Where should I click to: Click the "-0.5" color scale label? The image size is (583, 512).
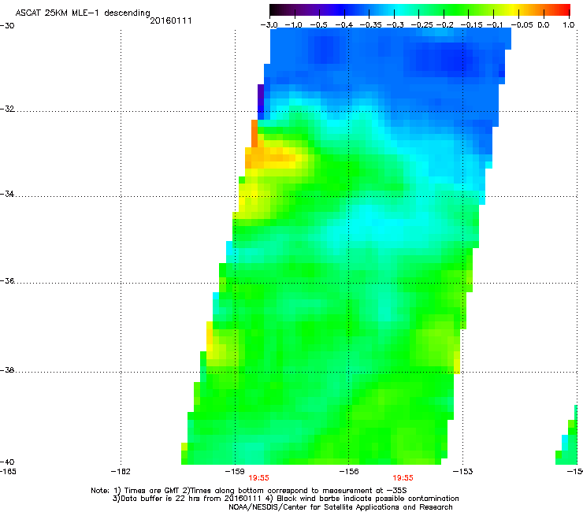click(318, 25)
